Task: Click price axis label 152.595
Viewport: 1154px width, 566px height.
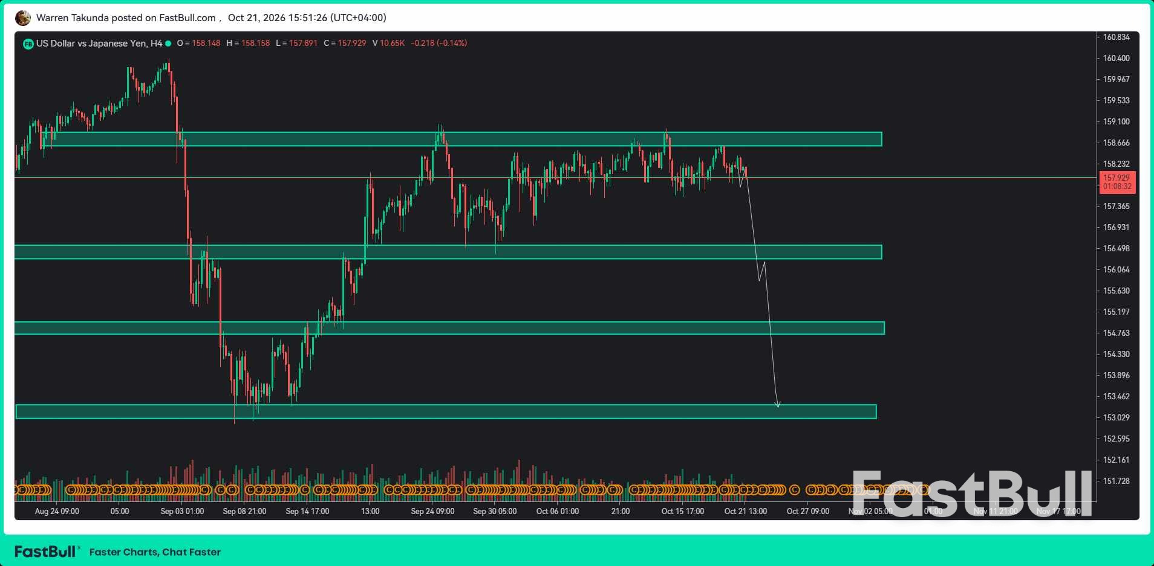Action: pyautogui.click(x=1116, y=439)
